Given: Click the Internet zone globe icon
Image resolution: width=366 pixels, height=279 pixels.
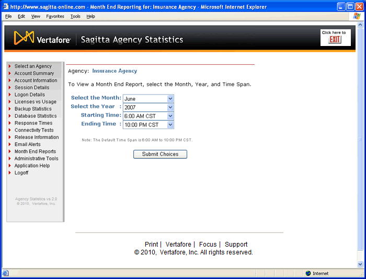Looking at the screenshot, I should pos(308,273).
